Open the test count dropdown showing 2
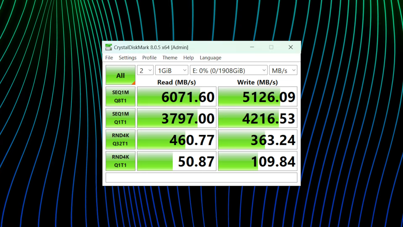The width and height of the screenshot is (403, 227). [145, 70]
